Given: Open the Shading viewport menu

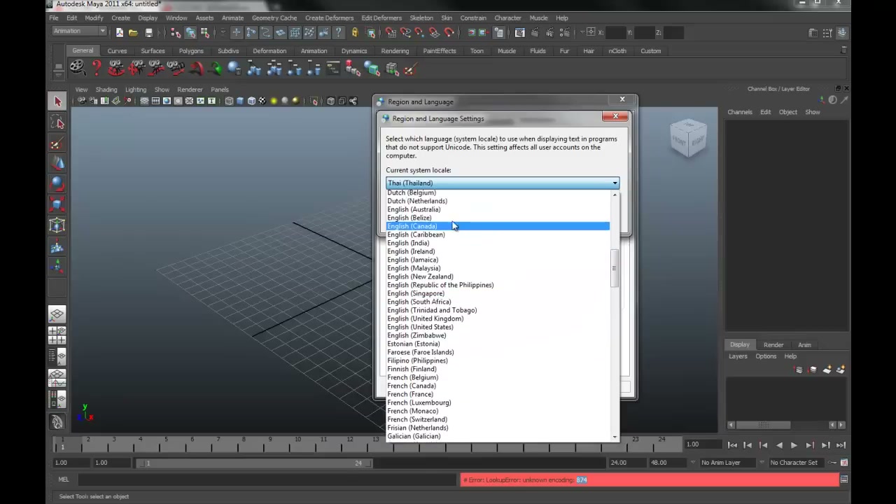Looking at the screenshot, I should coord(106,90).
